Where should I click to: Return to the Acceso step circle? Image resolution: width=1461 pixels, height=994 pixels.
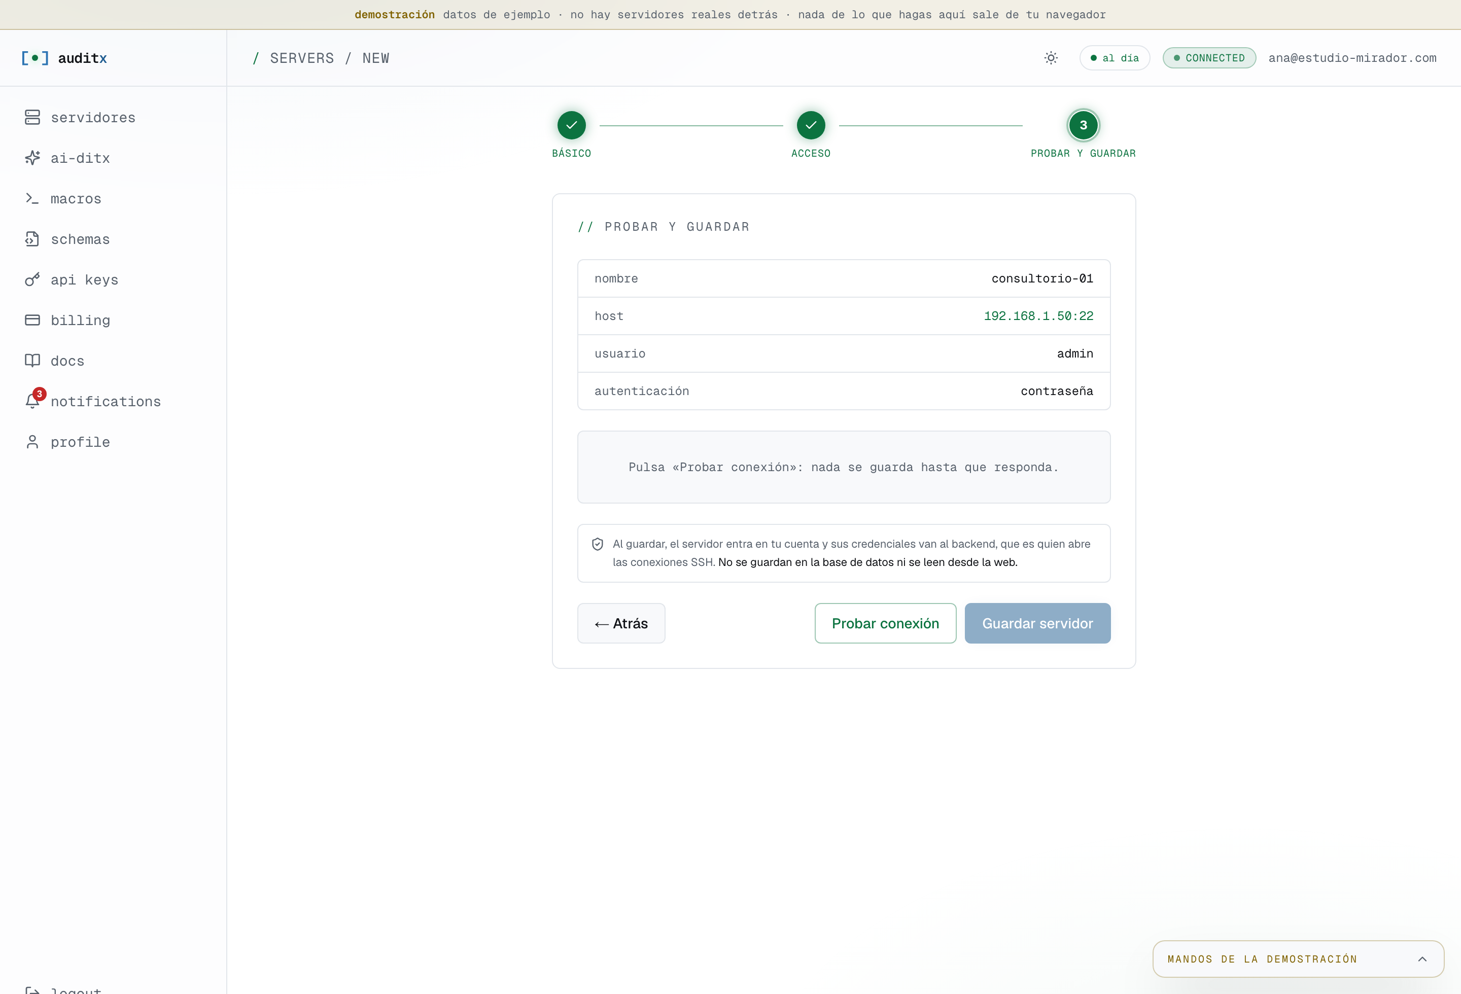click(x=810, y=125)
